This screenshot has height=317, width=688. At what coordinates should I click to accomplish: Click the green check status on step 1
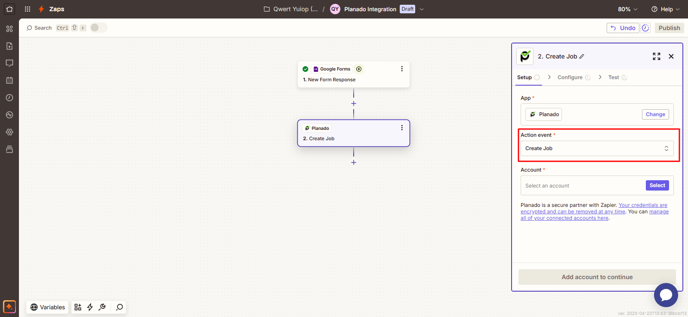305,69
